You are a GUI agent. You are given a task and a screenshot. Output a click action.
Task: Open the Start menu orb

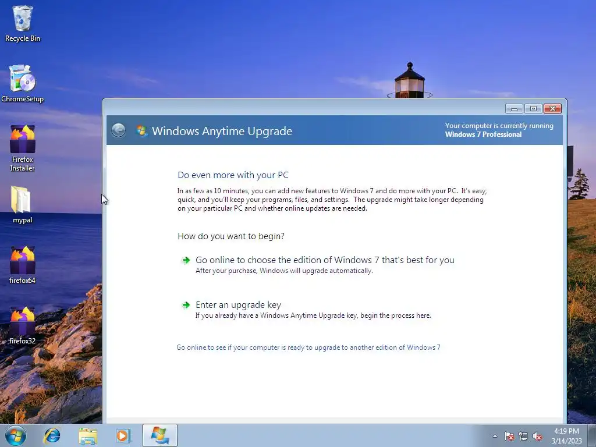[15, 435]
